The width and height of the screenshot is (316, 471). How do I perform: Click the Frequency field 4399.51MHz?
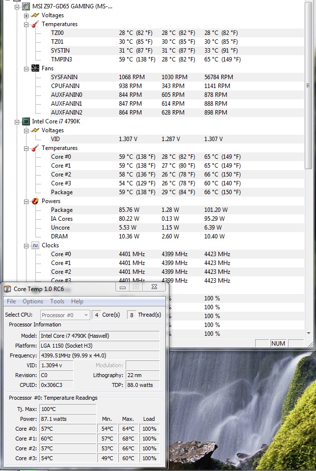(100, 355)
